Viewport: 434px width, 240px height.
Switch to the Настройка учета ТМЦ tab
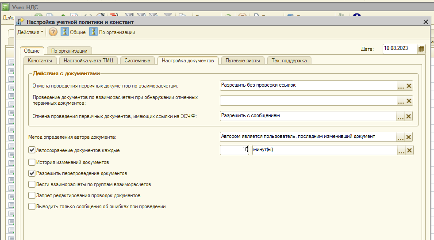point(88,61)
